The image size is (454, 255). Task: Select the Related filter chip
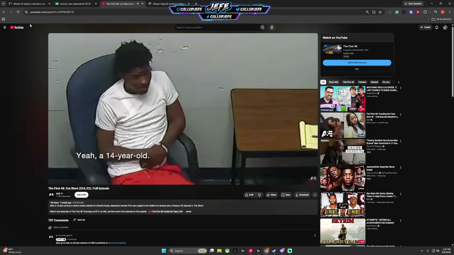coord(374,82)
